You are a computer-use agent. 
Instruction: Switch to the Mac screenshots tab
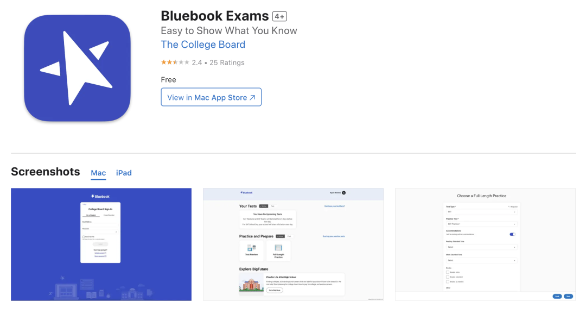pos(98,173)
